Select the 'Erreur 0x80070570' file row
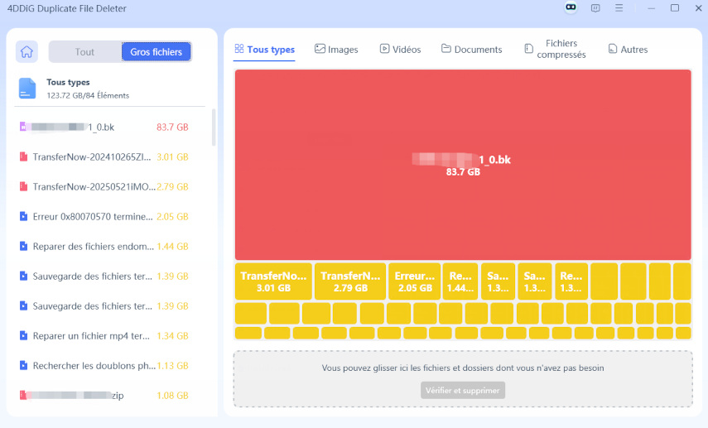 110,217
